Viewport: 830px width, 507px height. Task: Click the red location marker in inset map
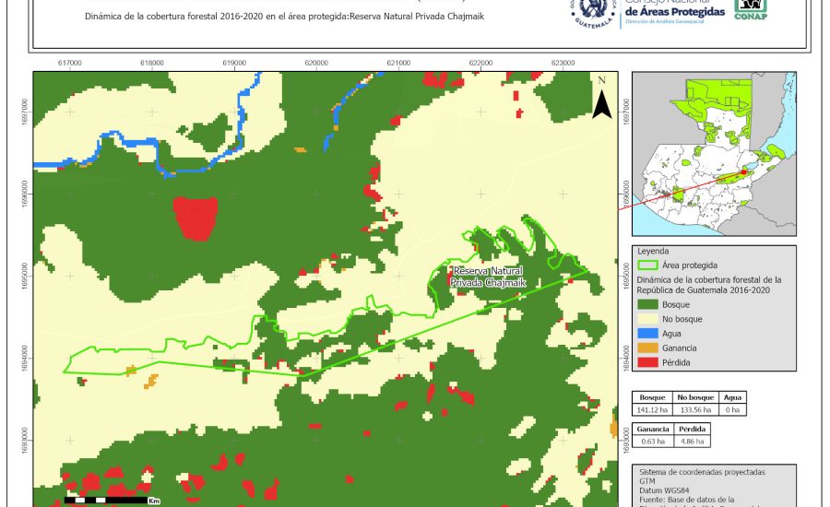pos(743,171)
